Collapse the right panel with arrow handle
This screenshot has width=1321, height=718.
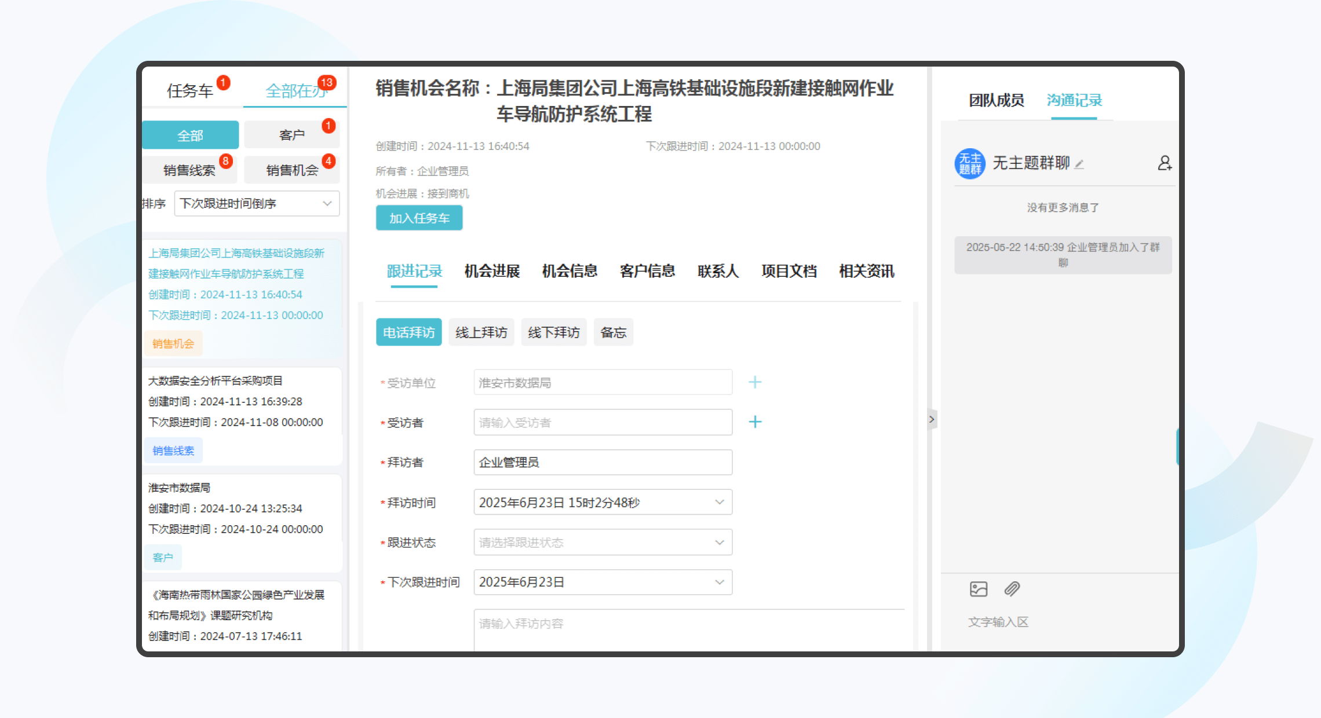(x=932, y=419)
